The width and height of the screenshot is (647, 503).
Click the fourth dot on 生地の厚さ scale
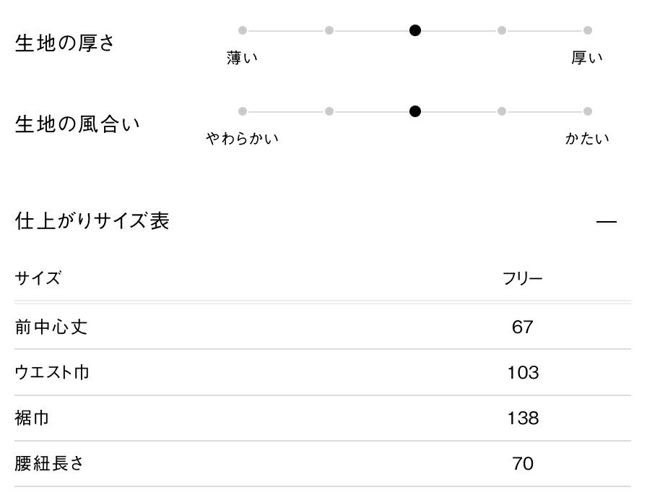point(502,30)
